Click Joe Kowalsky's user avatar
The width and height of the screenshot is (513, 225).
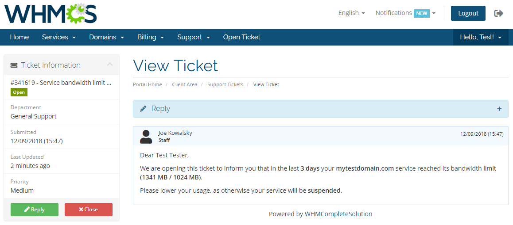146,136
